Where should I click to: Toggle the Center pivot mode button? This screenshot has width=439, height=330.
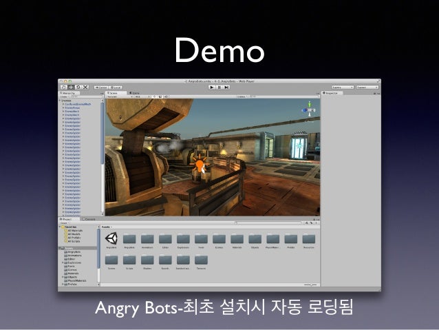[x=101, y=87]
